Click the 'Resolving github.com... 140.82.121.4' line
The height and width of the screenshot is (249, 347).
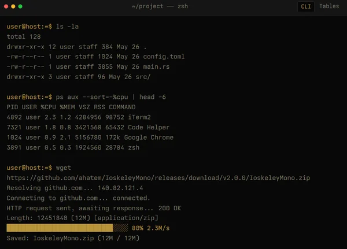tap(75, 188)
